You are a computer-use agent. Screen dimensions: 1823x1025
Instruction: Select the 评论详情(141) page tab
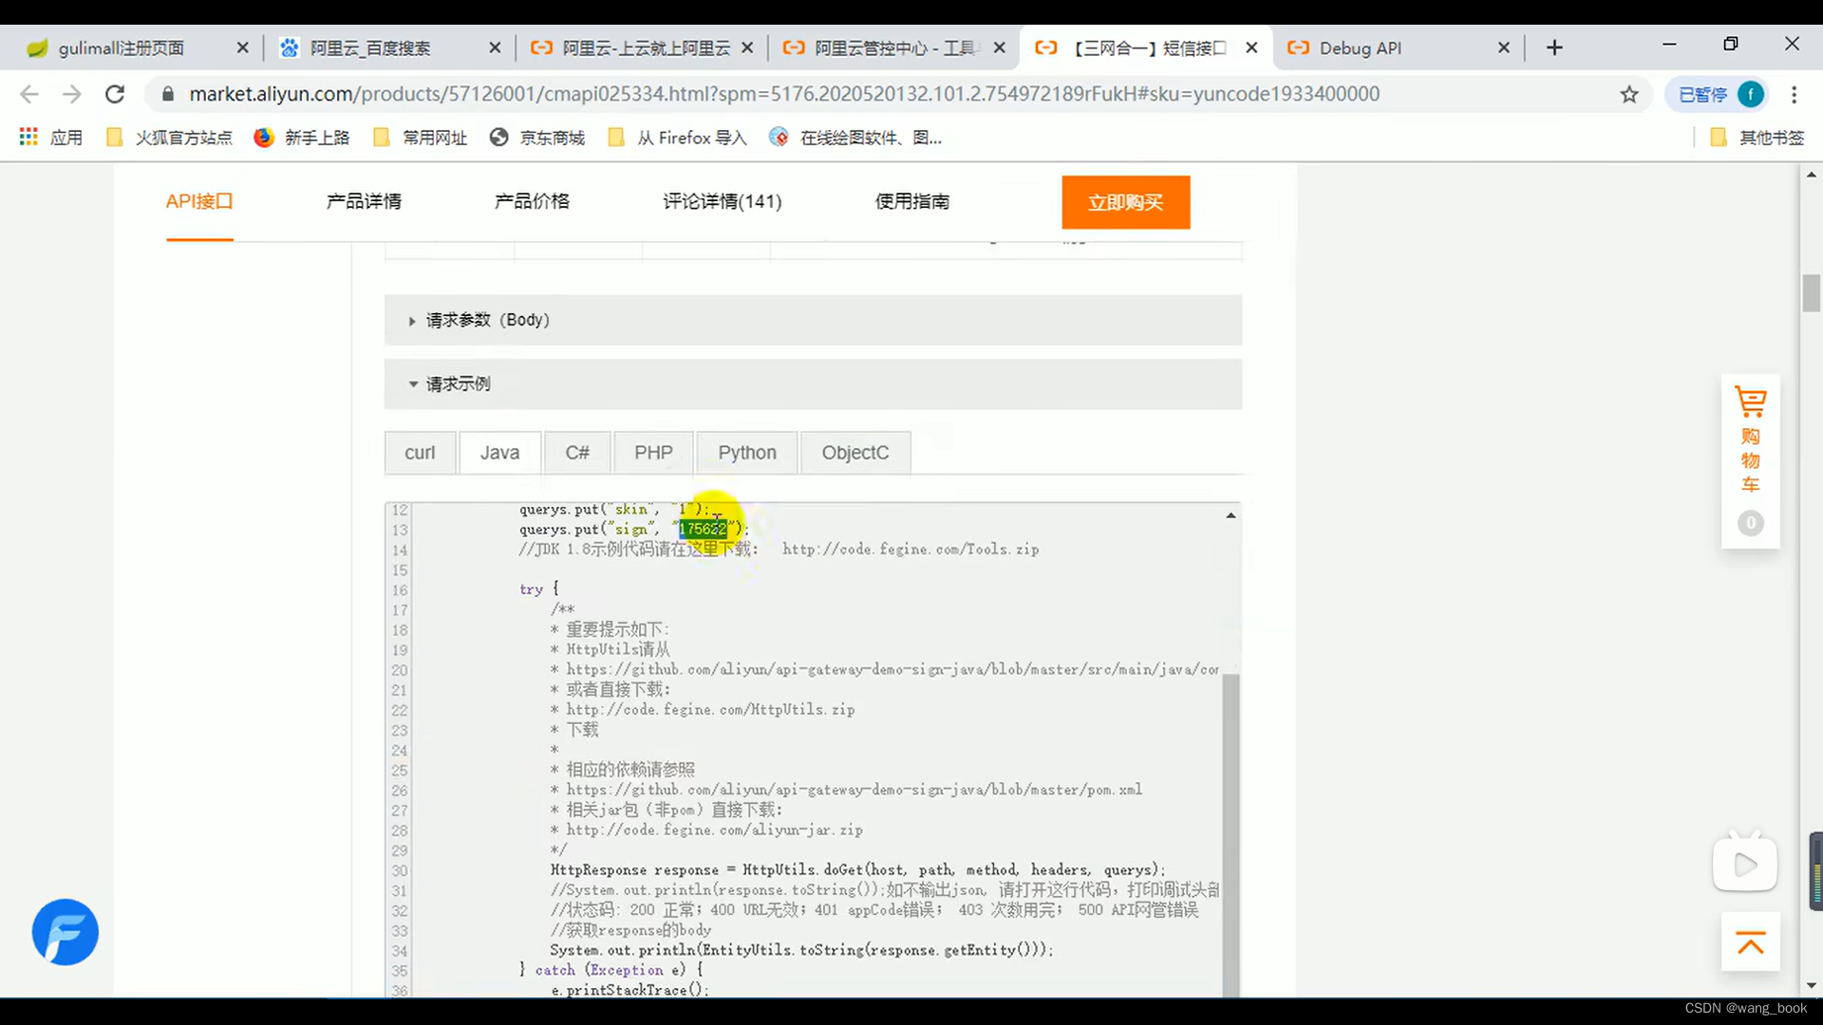pyautogui.click(x=722, y=201)
